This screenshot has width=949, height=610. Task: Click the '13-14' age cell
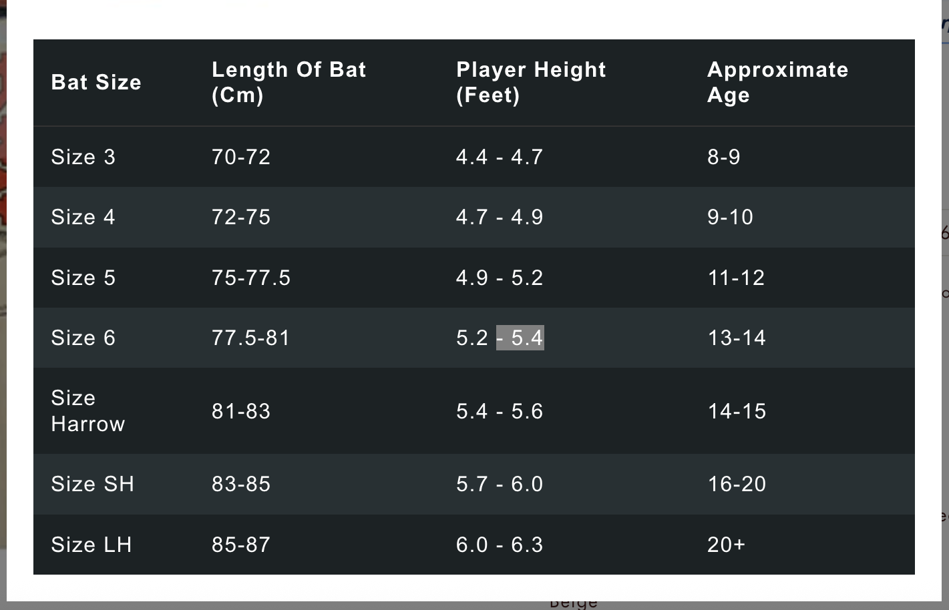(737, 338)
